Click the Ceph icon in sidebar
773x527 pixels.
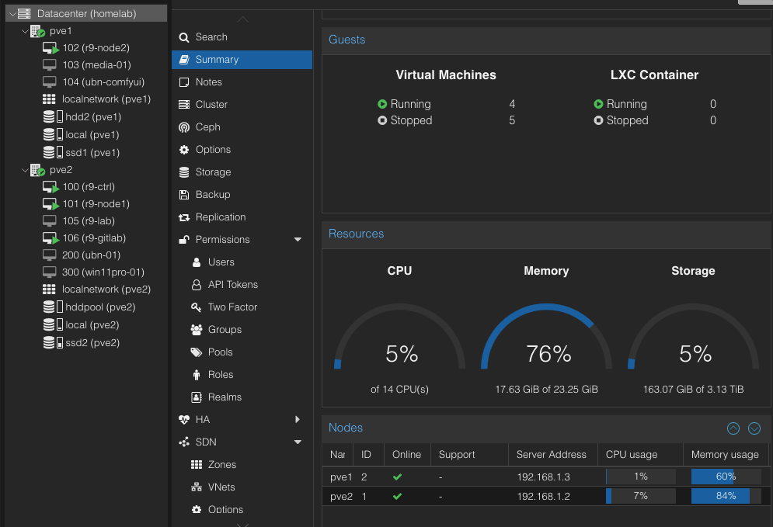pos(184,127)
